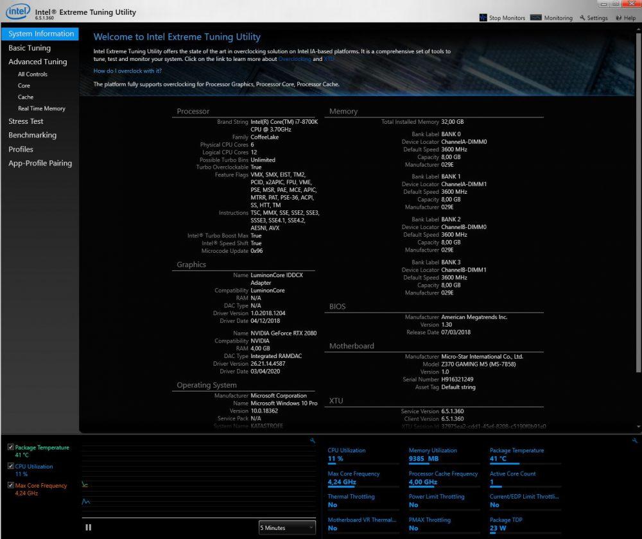The image size is (642, 539).
Task: Select the Max Core Frequency tile
Action: [x=363, y=478]
